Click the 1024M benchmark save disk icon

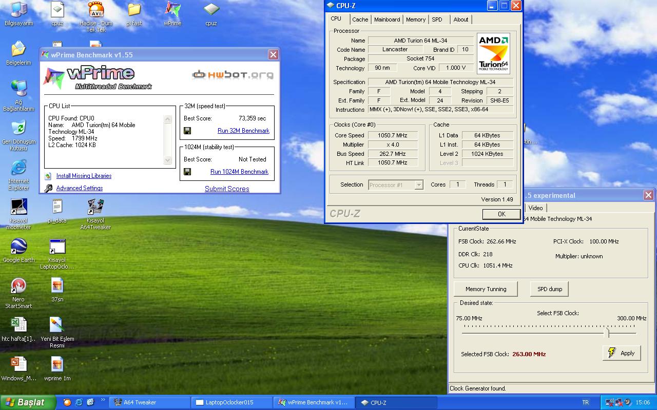pyautogui.click(x=187, y=172)
